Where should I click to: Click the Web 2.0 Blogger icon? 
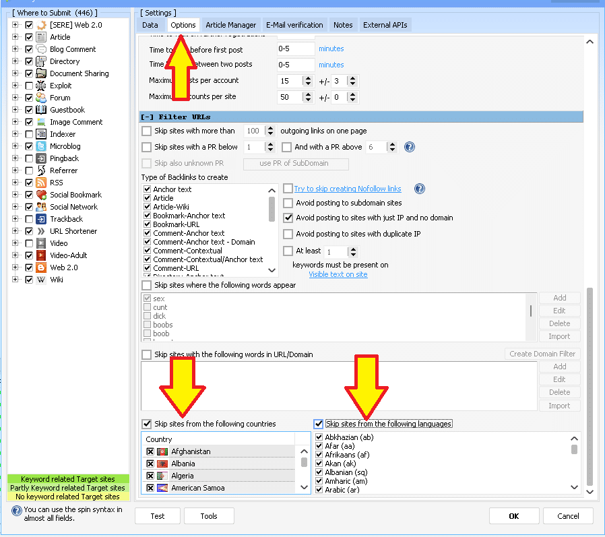click(41, 267)
